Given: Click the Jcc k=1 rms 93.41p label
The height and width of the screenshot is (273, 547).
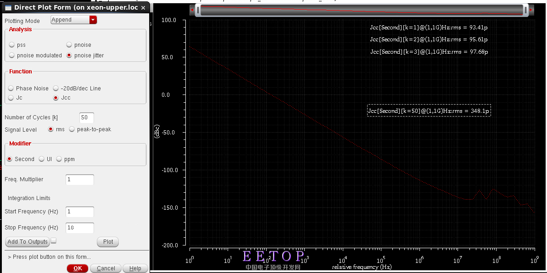Looking at the screenshot, I should click(429, 27).
